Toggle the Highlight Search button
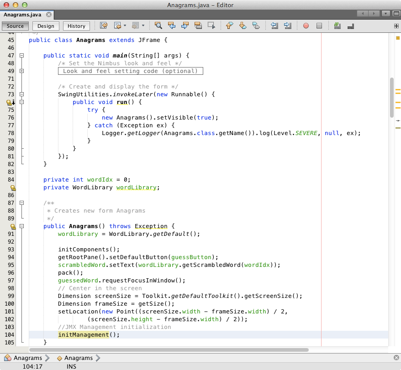This screenshot has height=370, width=401. pos(198,26)
